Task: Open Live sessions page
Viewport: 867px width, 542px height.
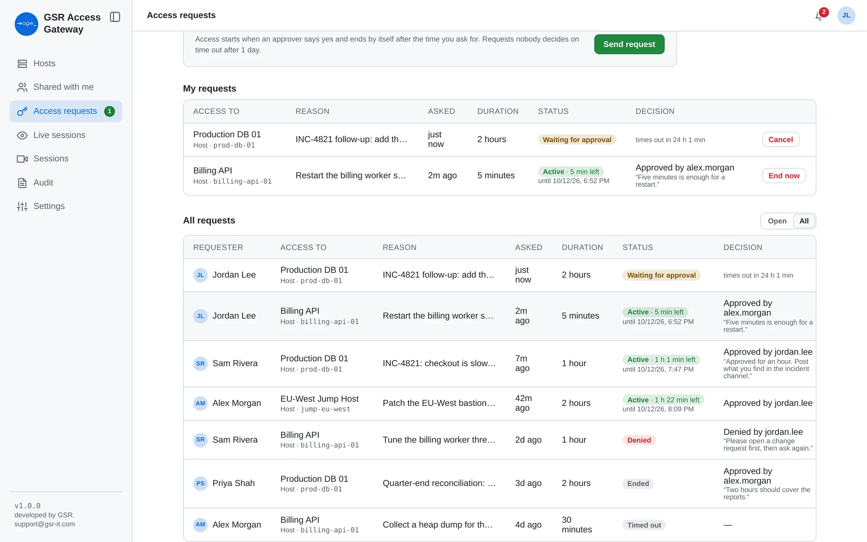Action: tap(66, 135)
